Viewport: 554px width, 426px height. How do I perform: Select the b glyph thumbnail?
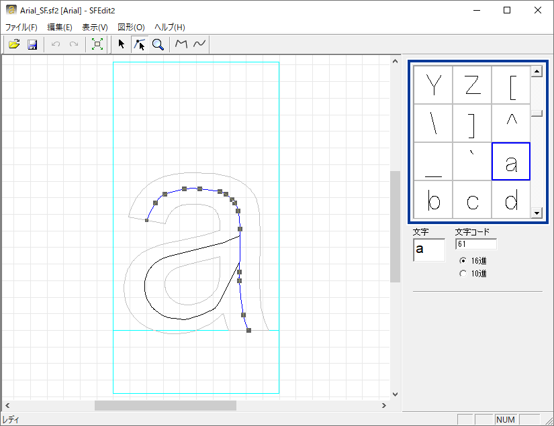click(x=433, y=200)
